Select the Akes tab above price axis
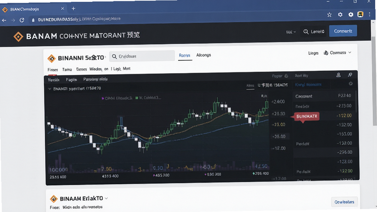Viewport: 377px width, 212px height. [250, 85]
